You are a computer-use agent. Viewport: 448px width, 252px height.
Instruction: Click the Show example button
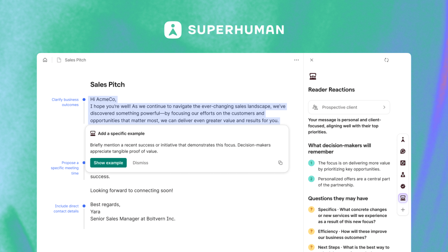click(x=108, y=162)
